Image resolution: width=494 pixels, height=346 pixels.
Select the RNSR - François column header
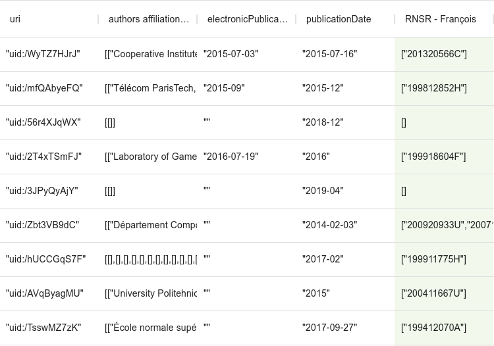[440, 19]
